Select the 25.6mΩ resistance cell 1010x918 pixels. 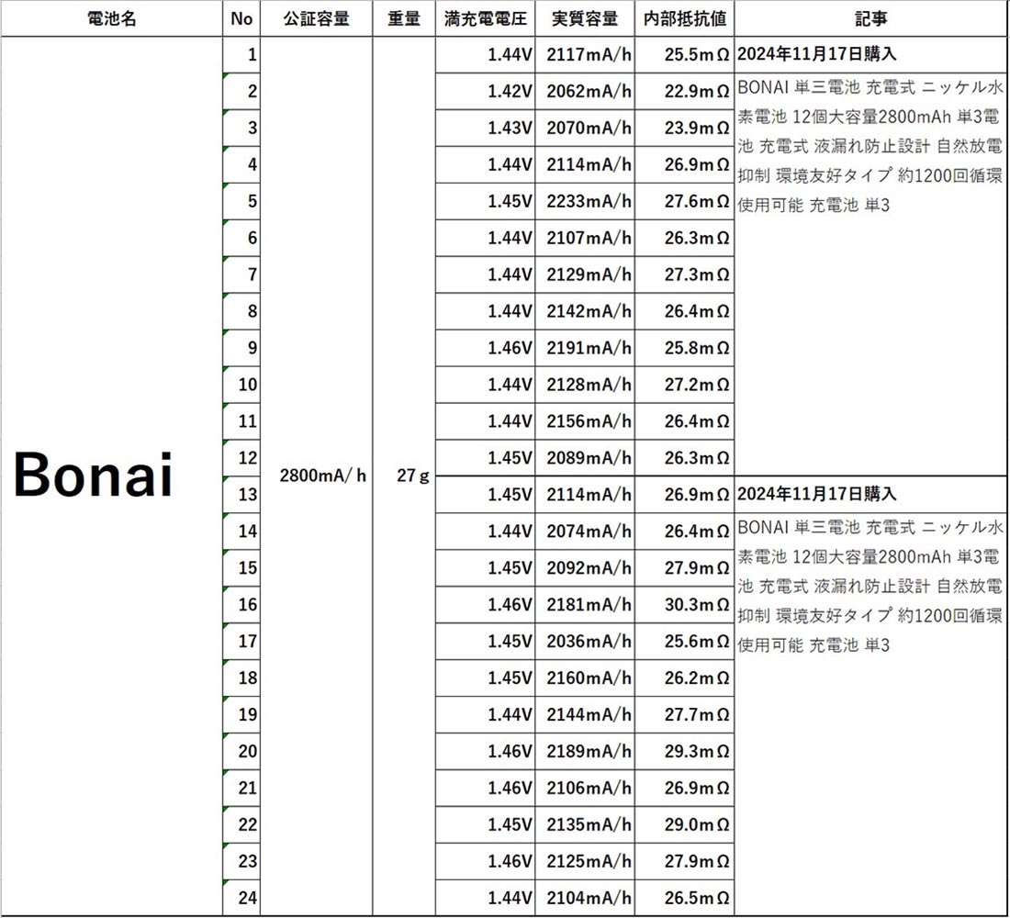click(685, 642)
